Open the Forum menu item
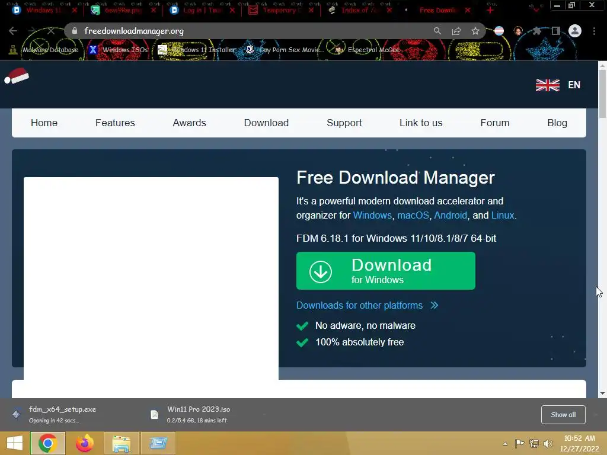607x455 pixels. click(x=495, y=123)
